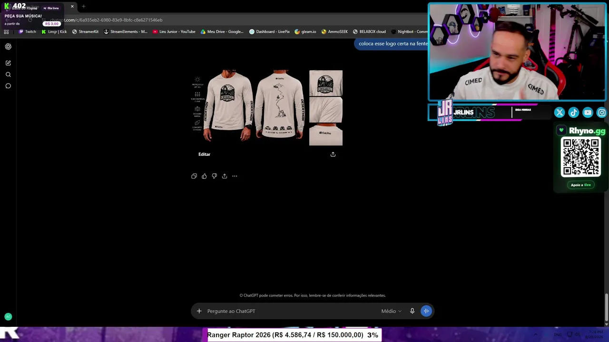Click the user message 'coloca esse logo certa'
Image resolution: width=609 pixels, height=342 pixels.
pos(393,44)
